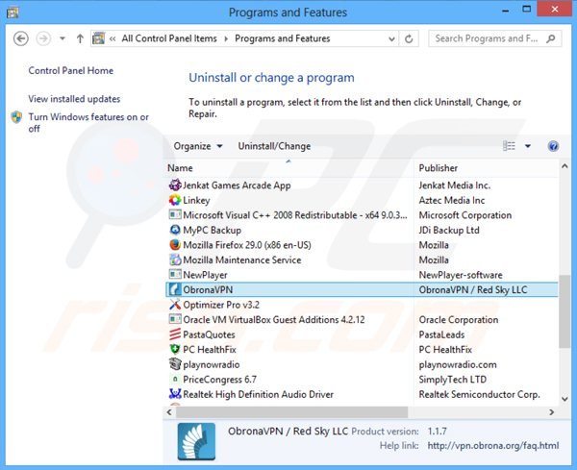Click publisher SimplyTech LTD
Screen dimensions: 577x470
tap(453, 380)
